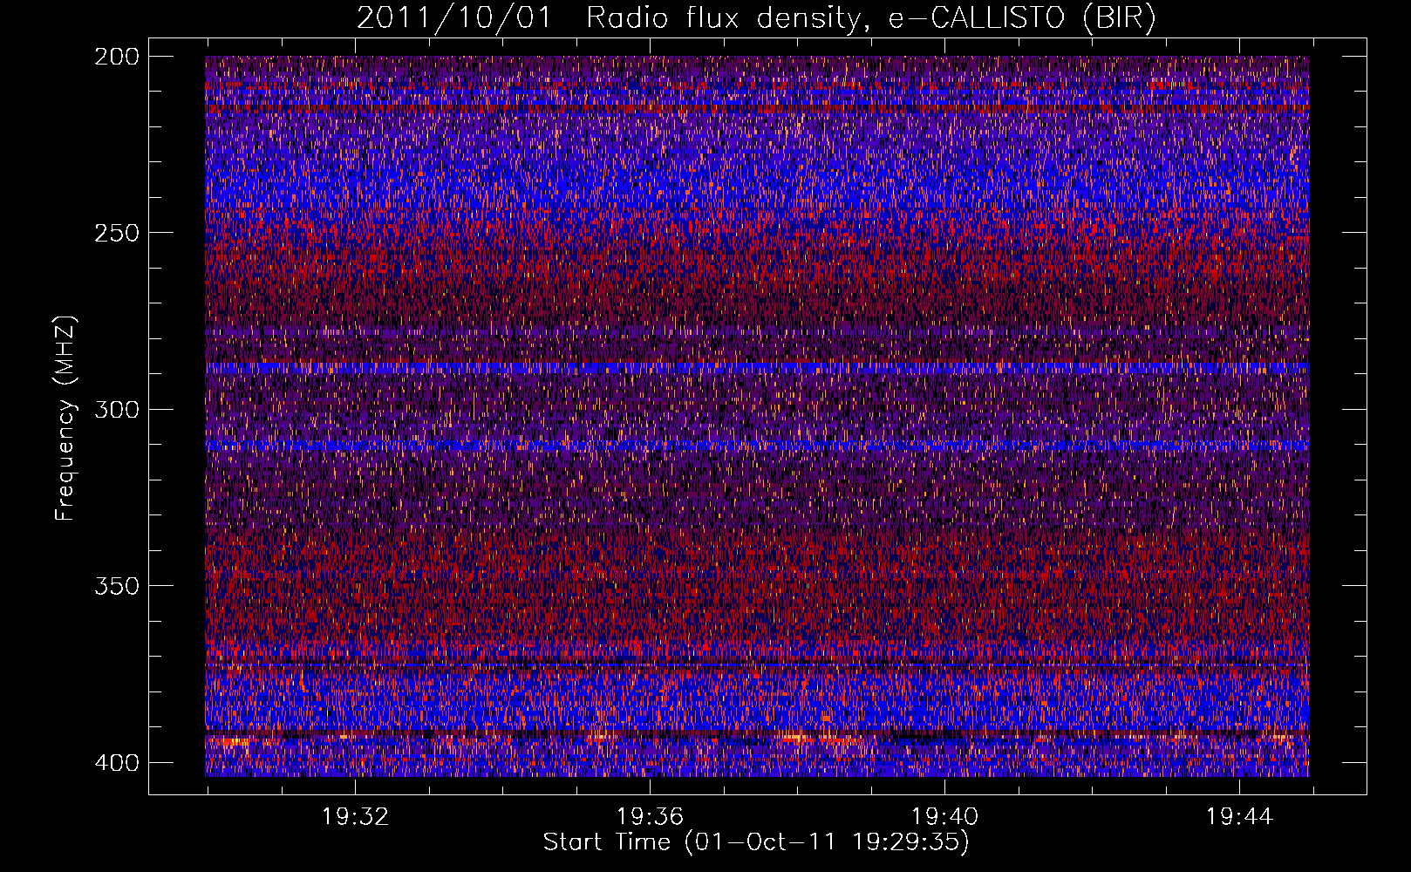Click the 400 frequency tick label
The image size is (1411, 872).
coord(116,762)
